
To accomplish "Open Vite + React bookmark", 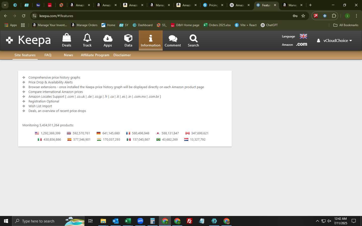I will coord(246,25).
